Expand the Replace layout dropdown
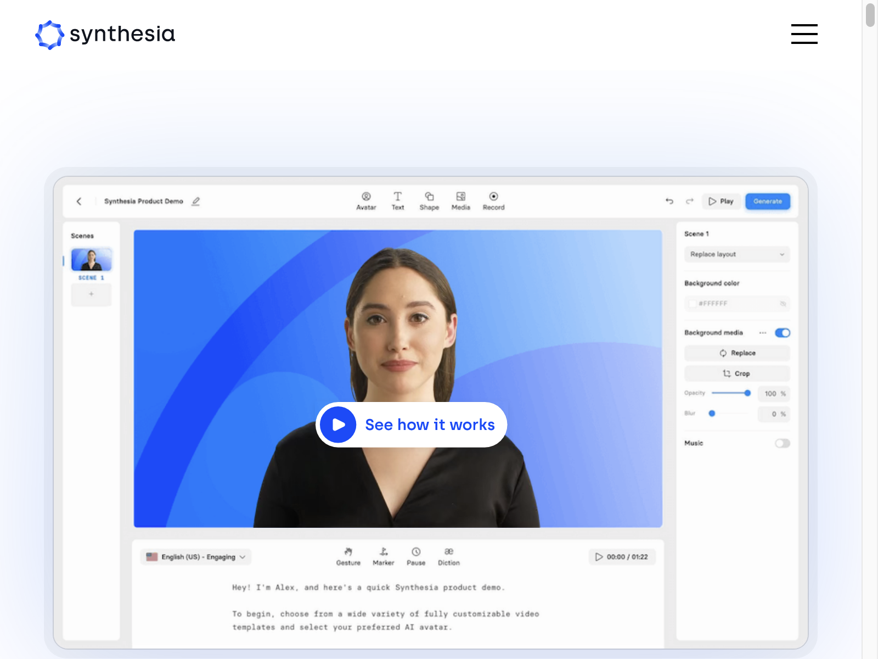Viewport: 878px width, 659px height. click(x=736, y=254)
